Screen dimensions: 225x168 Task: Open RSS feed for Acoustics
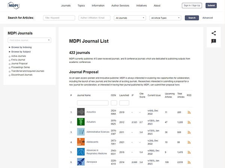click(189, 112)
